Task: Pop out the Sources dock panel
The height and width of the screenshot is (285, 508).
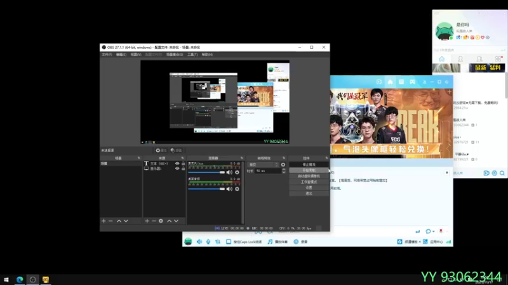Action: (183, 158)
